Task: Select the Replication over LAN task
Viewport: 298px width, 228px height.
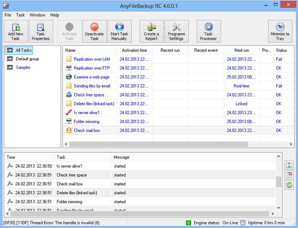Action: click(92, 59)
